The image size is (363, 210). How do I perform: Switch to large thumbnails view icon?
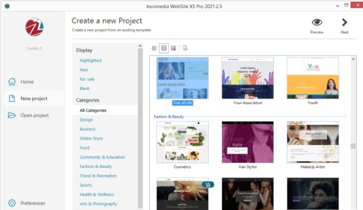173,48
